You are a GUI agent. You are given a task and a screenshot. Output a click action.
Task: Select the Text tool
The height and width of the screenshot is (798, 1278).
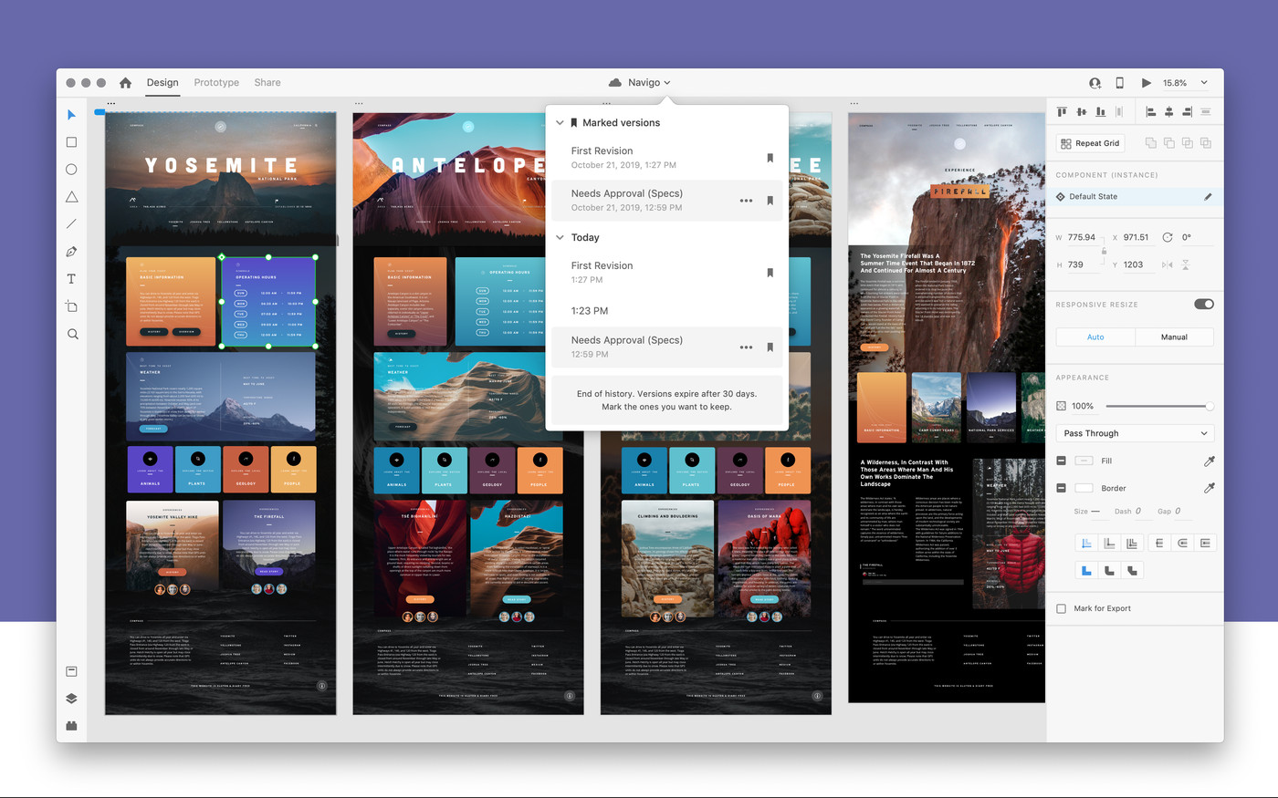point(71,279)
